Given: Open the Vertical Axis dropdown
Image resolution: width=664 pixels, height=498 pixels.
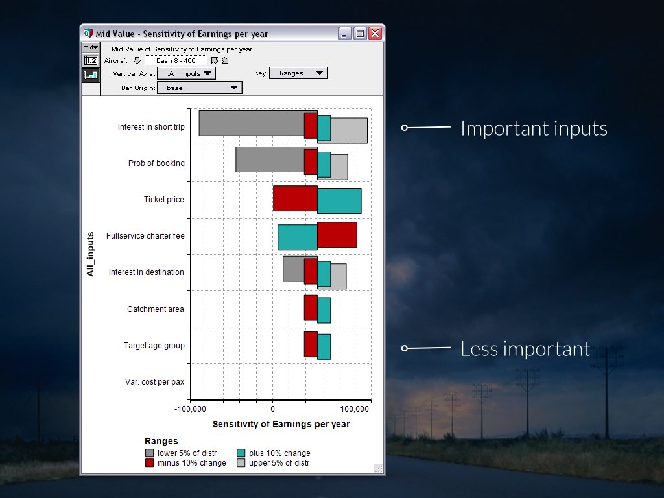Looking at the screenshot, I should pyautogui.click(x=186, y=74).
